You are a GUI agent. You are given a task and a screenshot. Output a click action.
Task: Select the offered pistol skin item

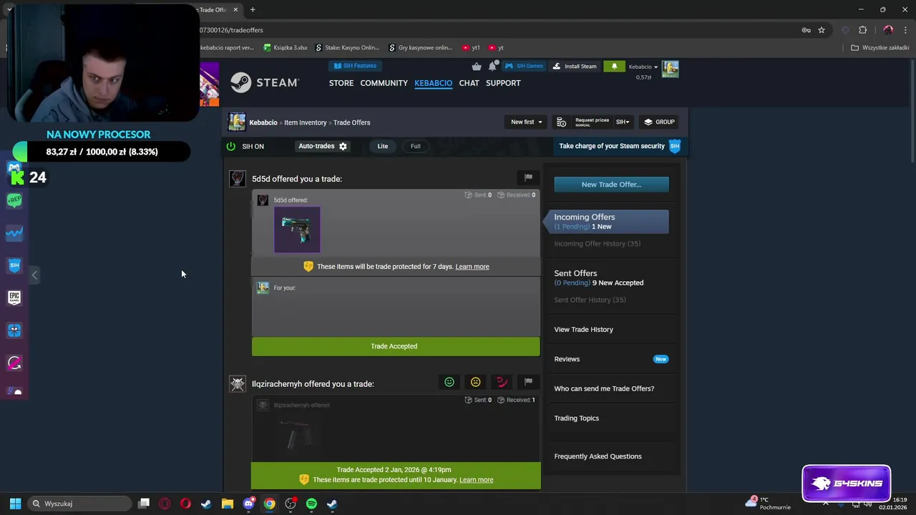point(297,230)
